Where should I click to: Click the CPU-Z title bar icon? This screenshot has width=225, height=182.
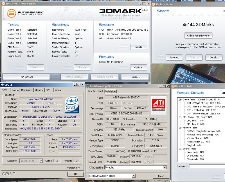click(2, 85)
